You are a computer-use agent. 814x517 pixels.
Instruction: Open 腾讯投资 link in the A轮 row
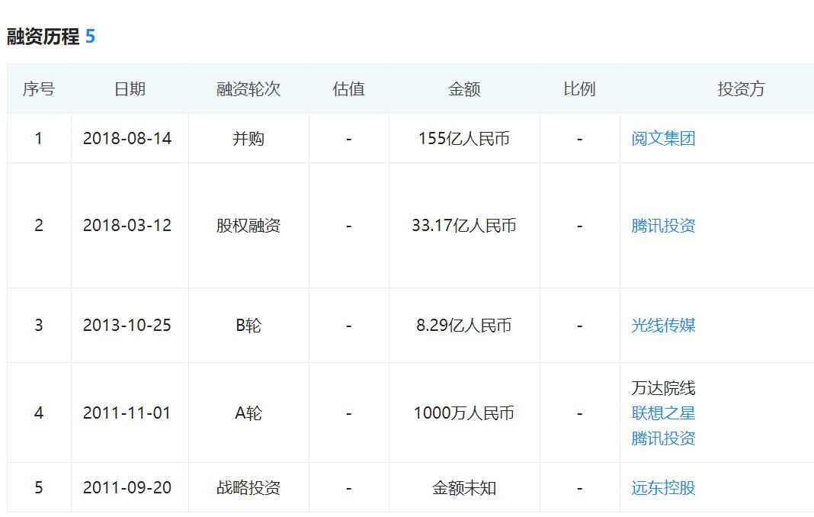663,438
